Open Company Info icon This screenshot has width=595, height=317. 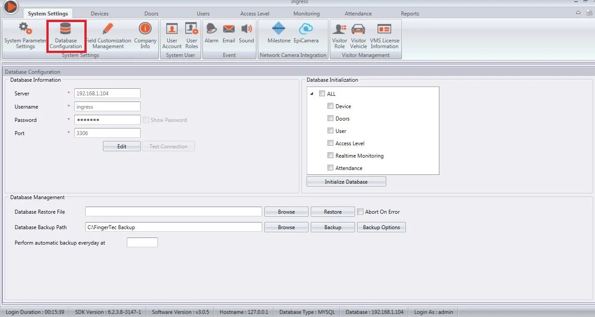(x=145, y=29)
